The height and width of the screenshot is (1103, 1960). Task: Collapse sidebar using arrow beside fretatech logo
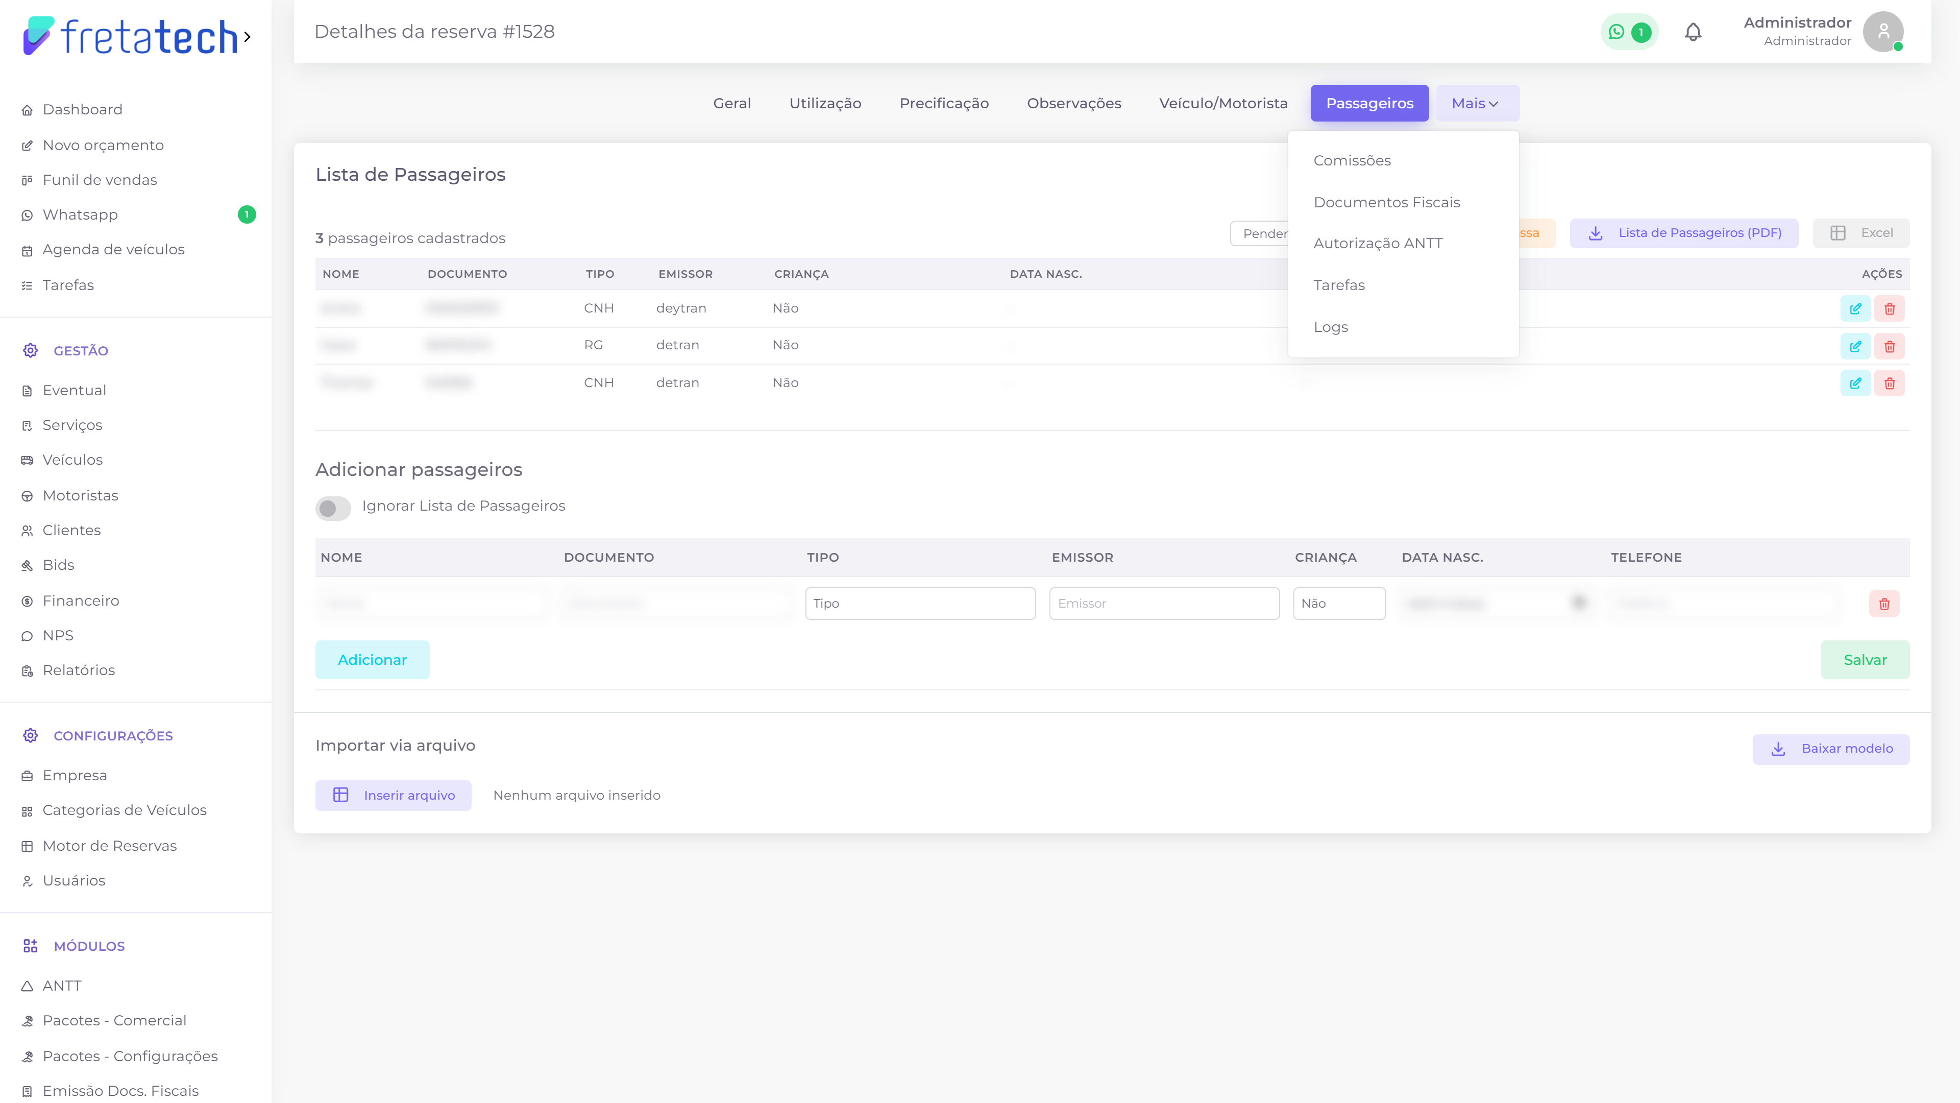click(x=247, y=37)
